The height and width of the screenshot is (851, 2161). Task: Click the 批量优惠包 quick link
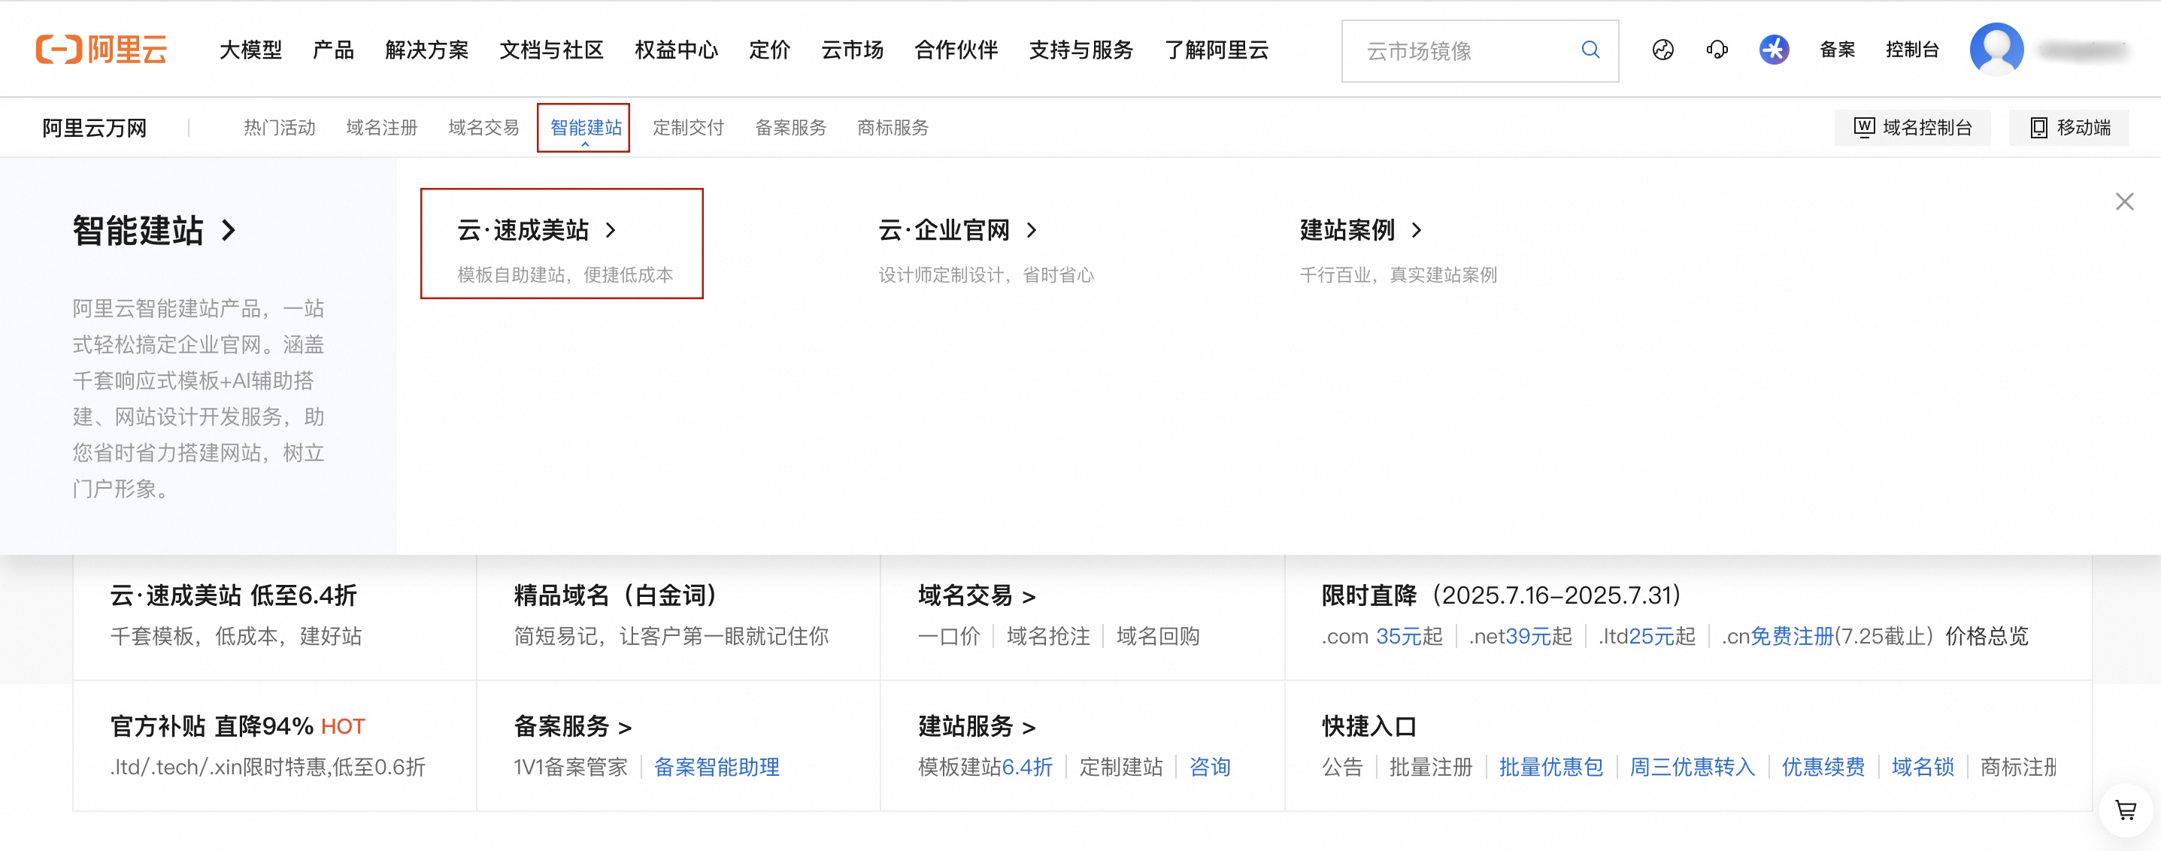click(x=1551, y=767)
